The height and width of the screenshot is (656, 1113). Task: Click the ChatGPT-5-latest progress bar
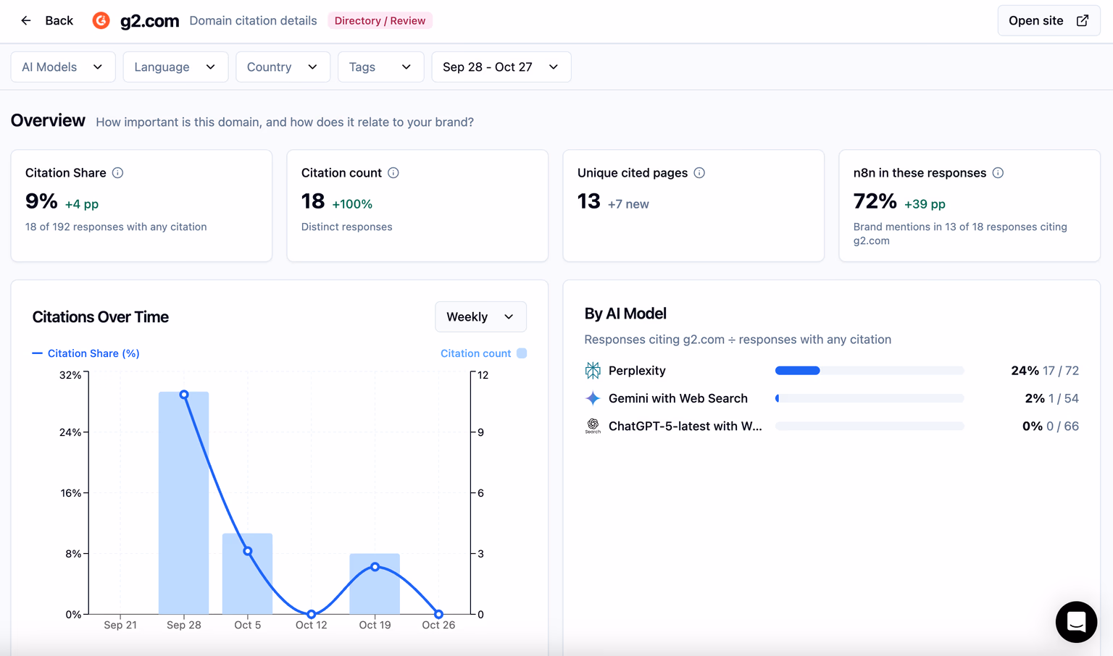[870, 426]
